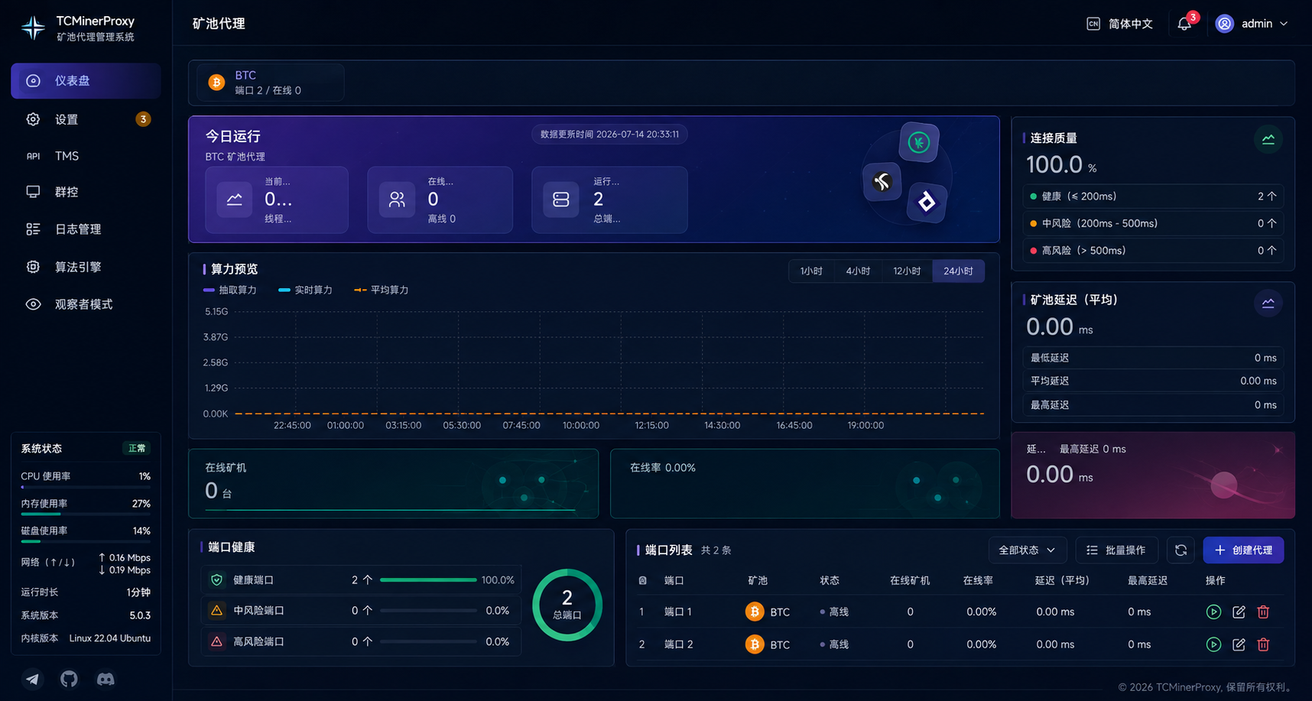
Task: Select the 24小时 time range tab
Action: click(958, 271)
